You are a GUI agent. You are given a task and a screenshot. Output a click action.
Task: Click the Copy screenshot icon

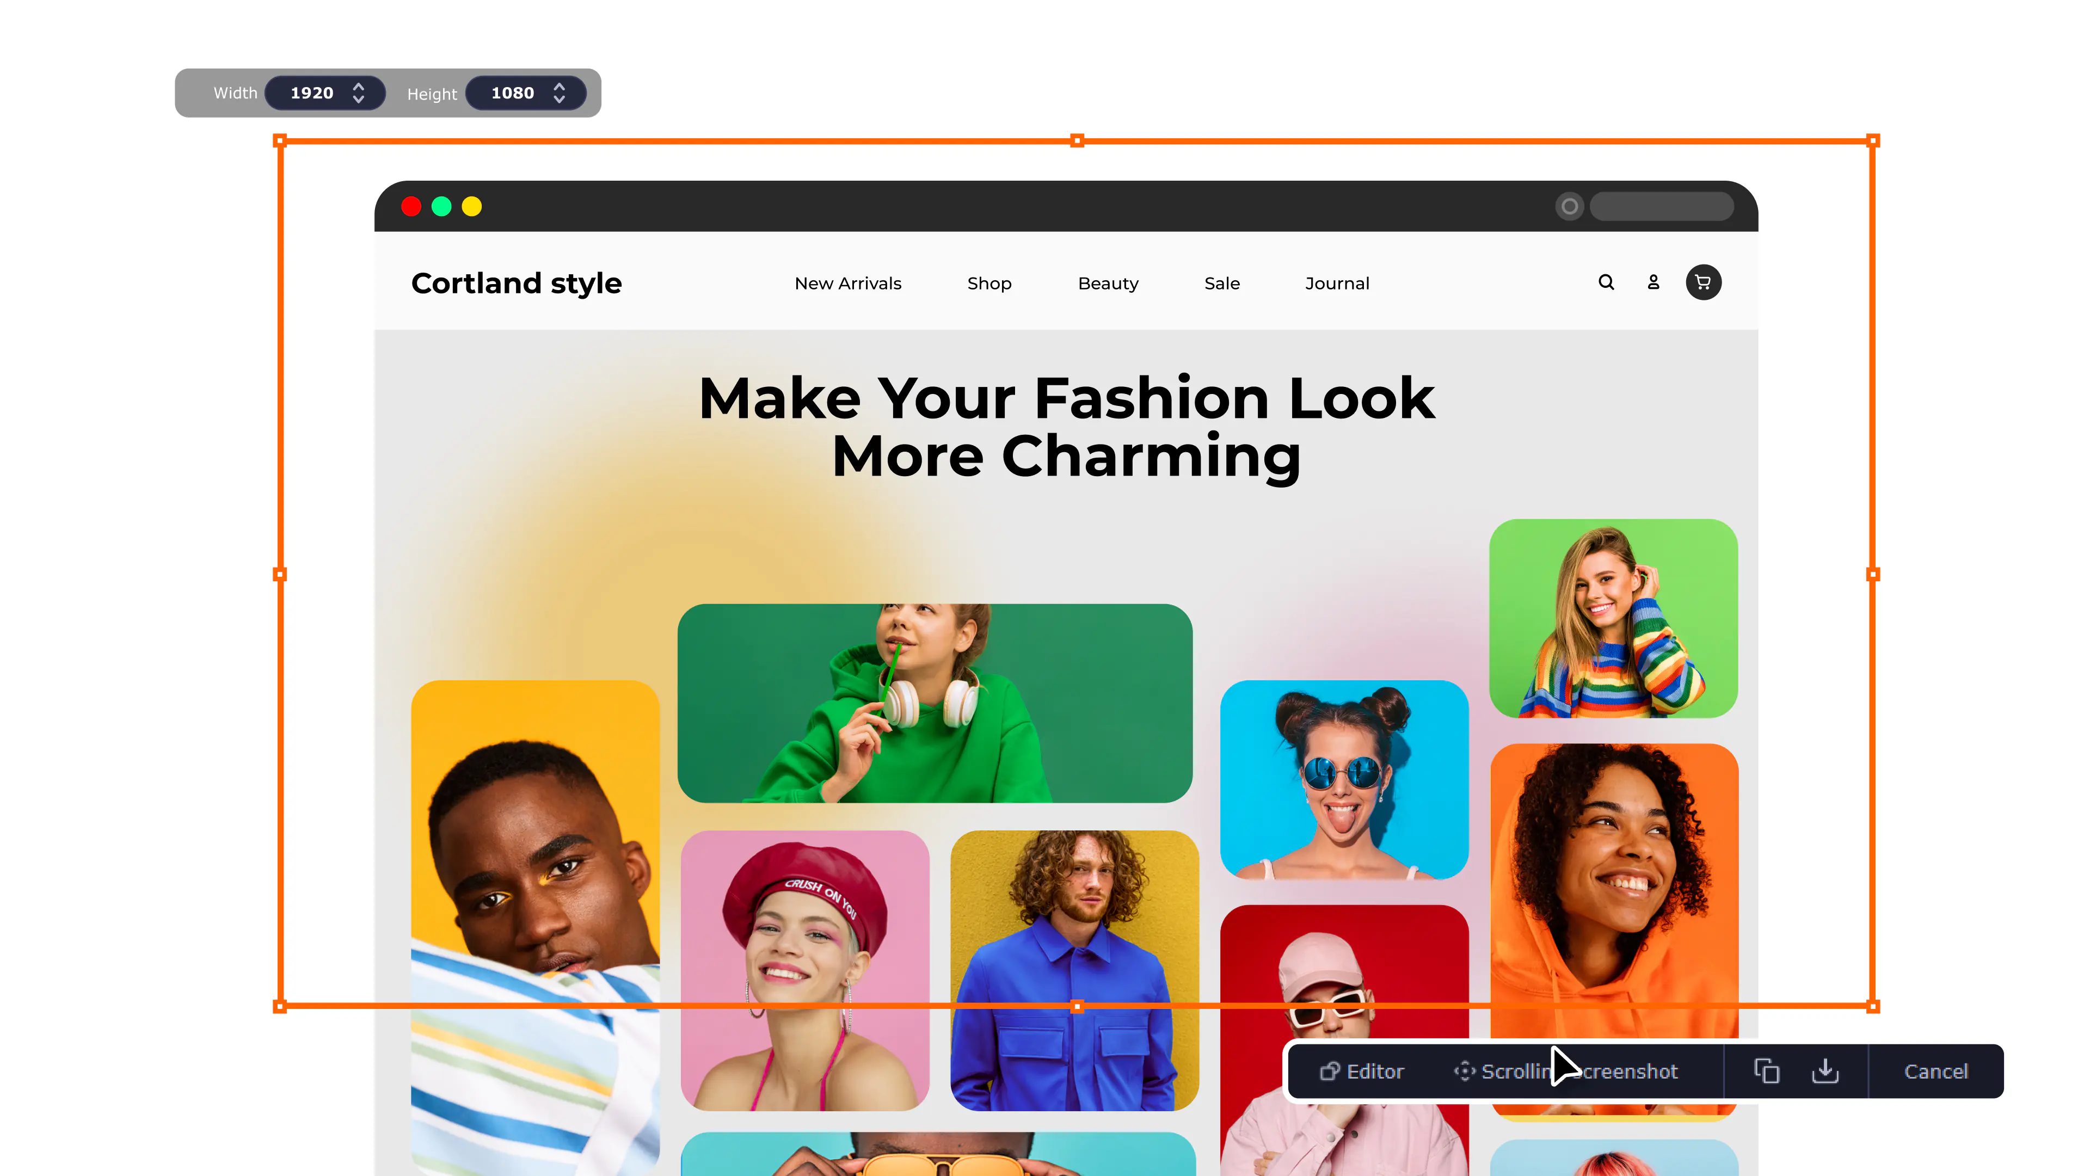[x=1767, y=1071]
